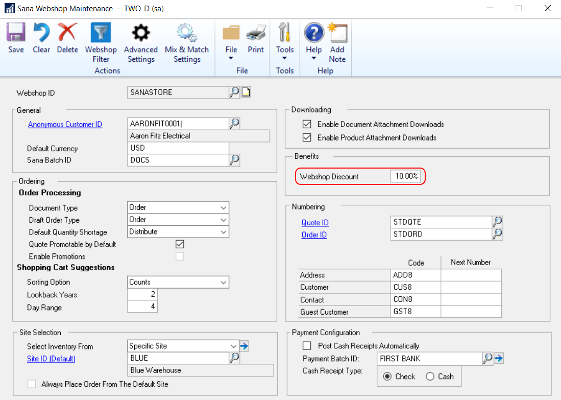Click the red Delete icon

pos(67,32)
